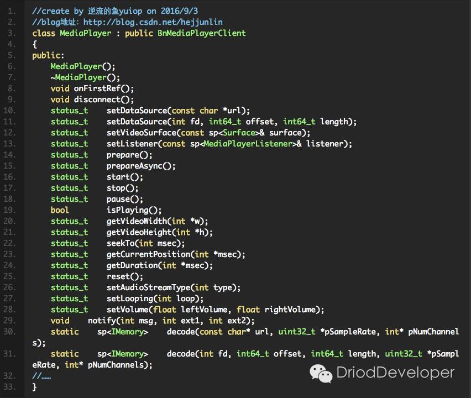Click 'setVideoSurface' method name
471x398 pixels.
(x=141, y=133)
